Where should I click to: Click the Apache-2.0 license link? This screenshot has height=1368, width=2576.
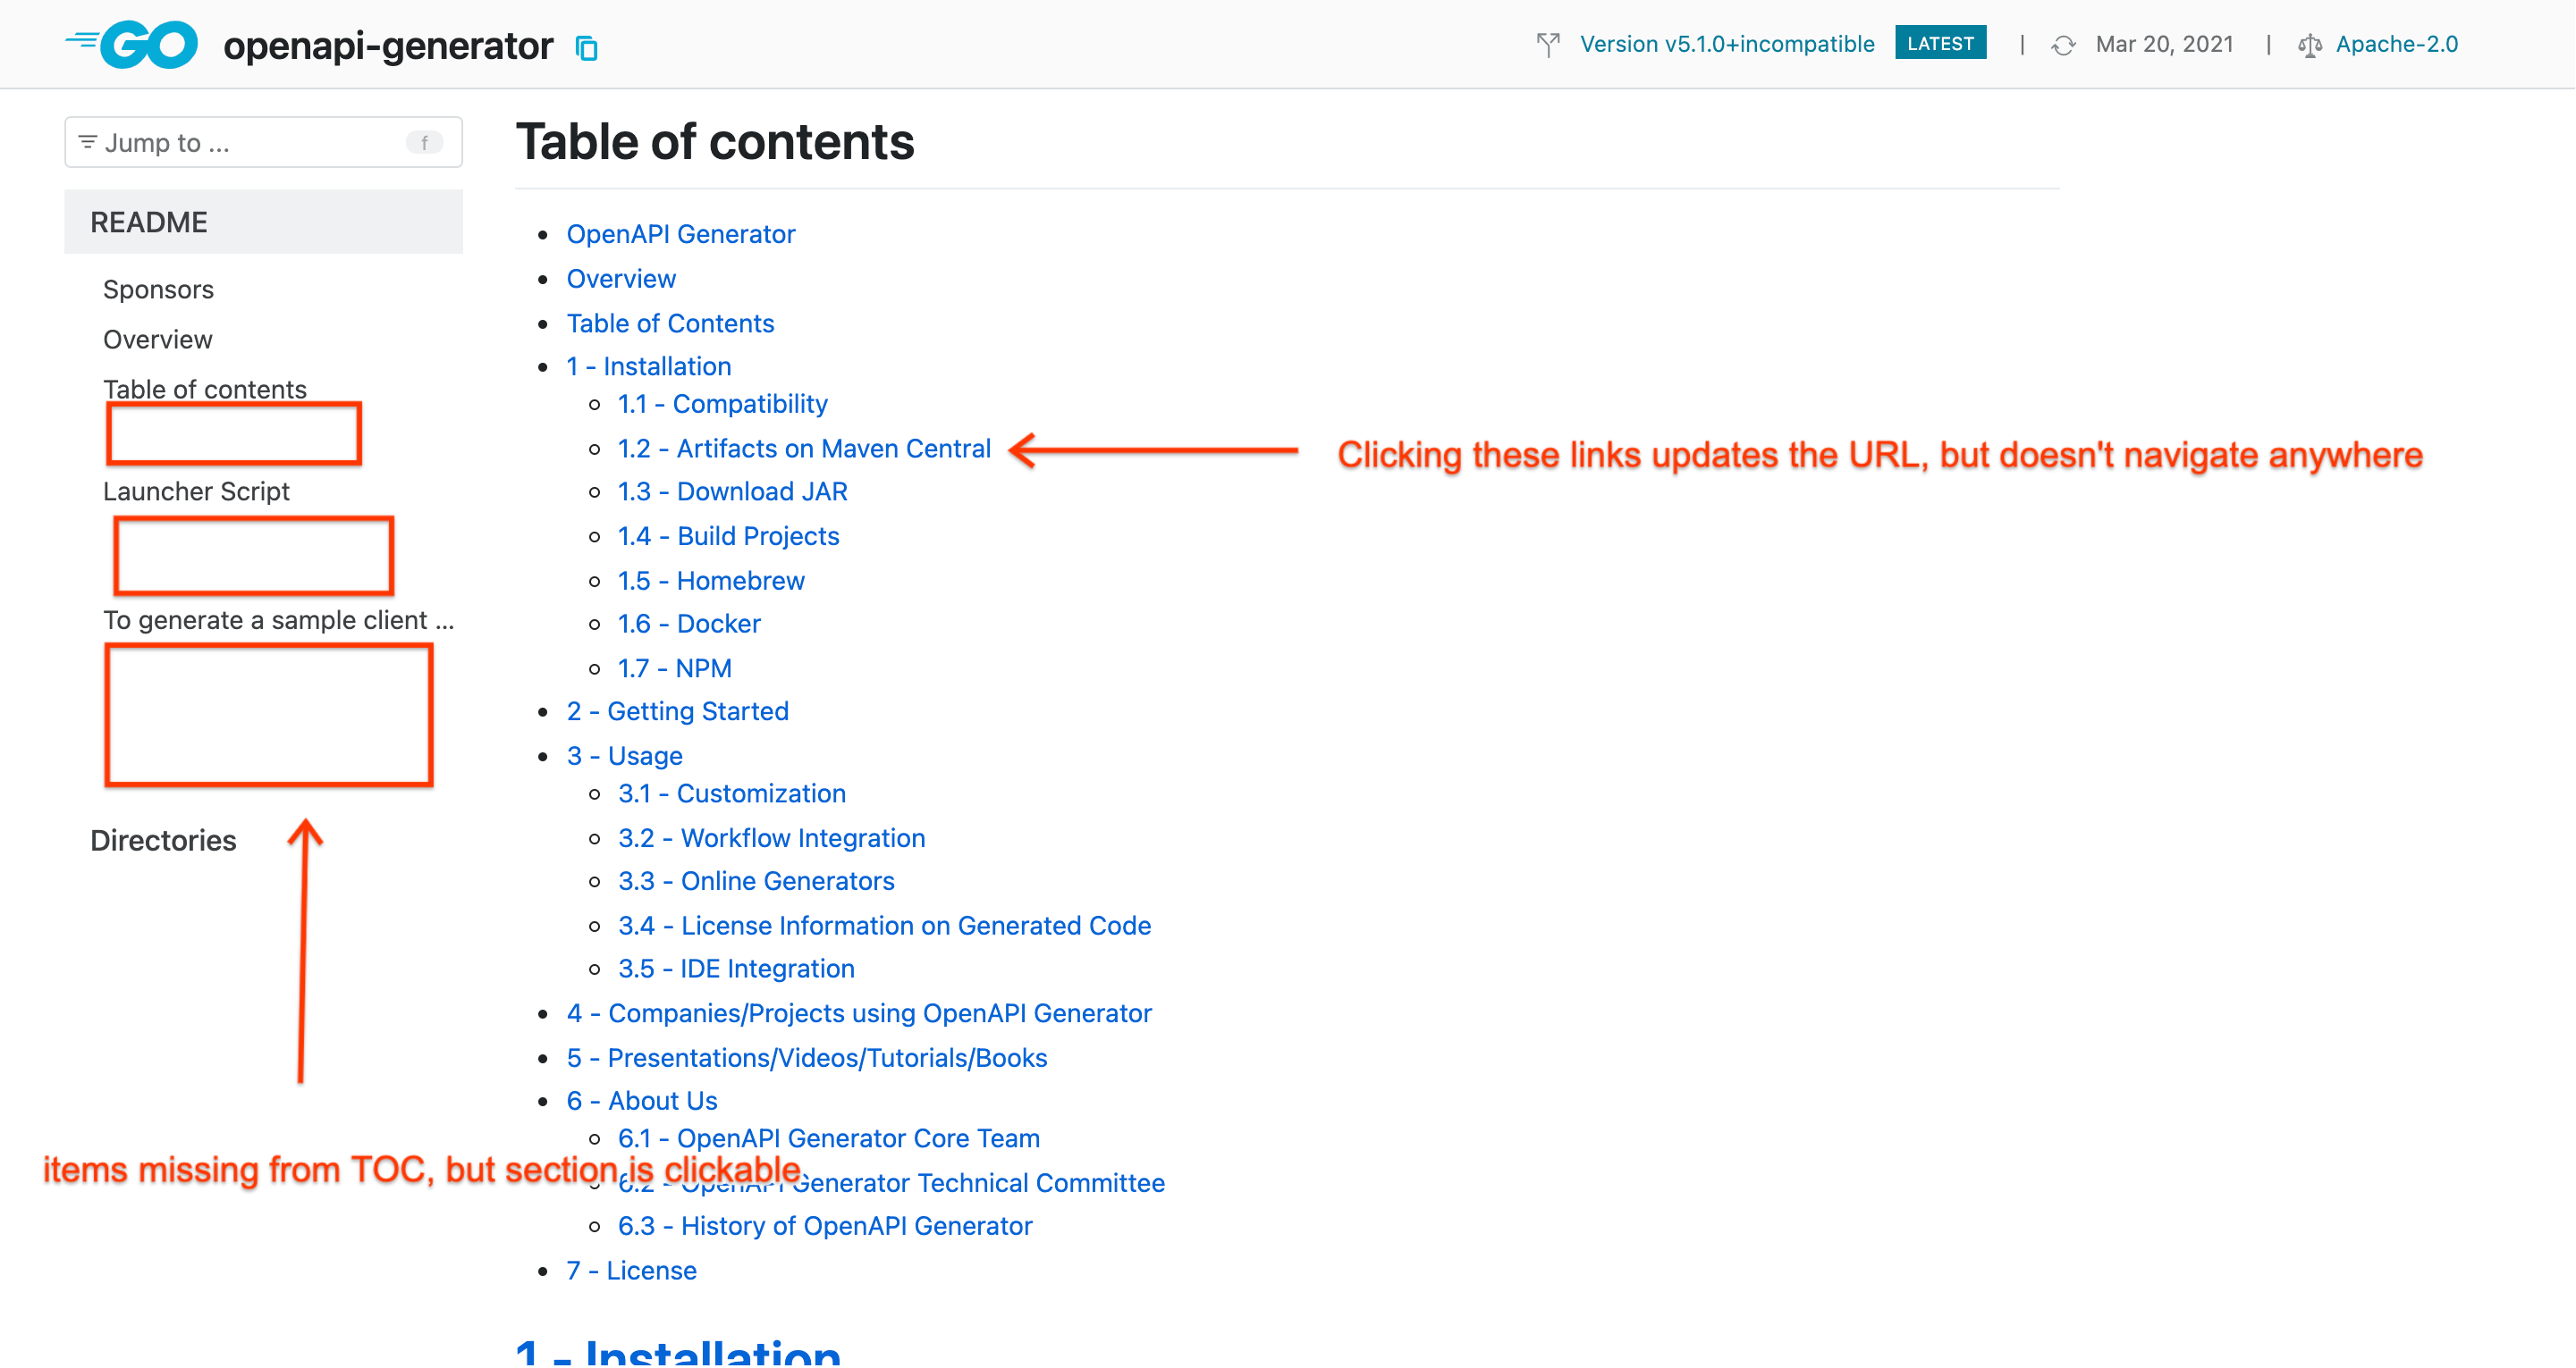click(2396, 44)
